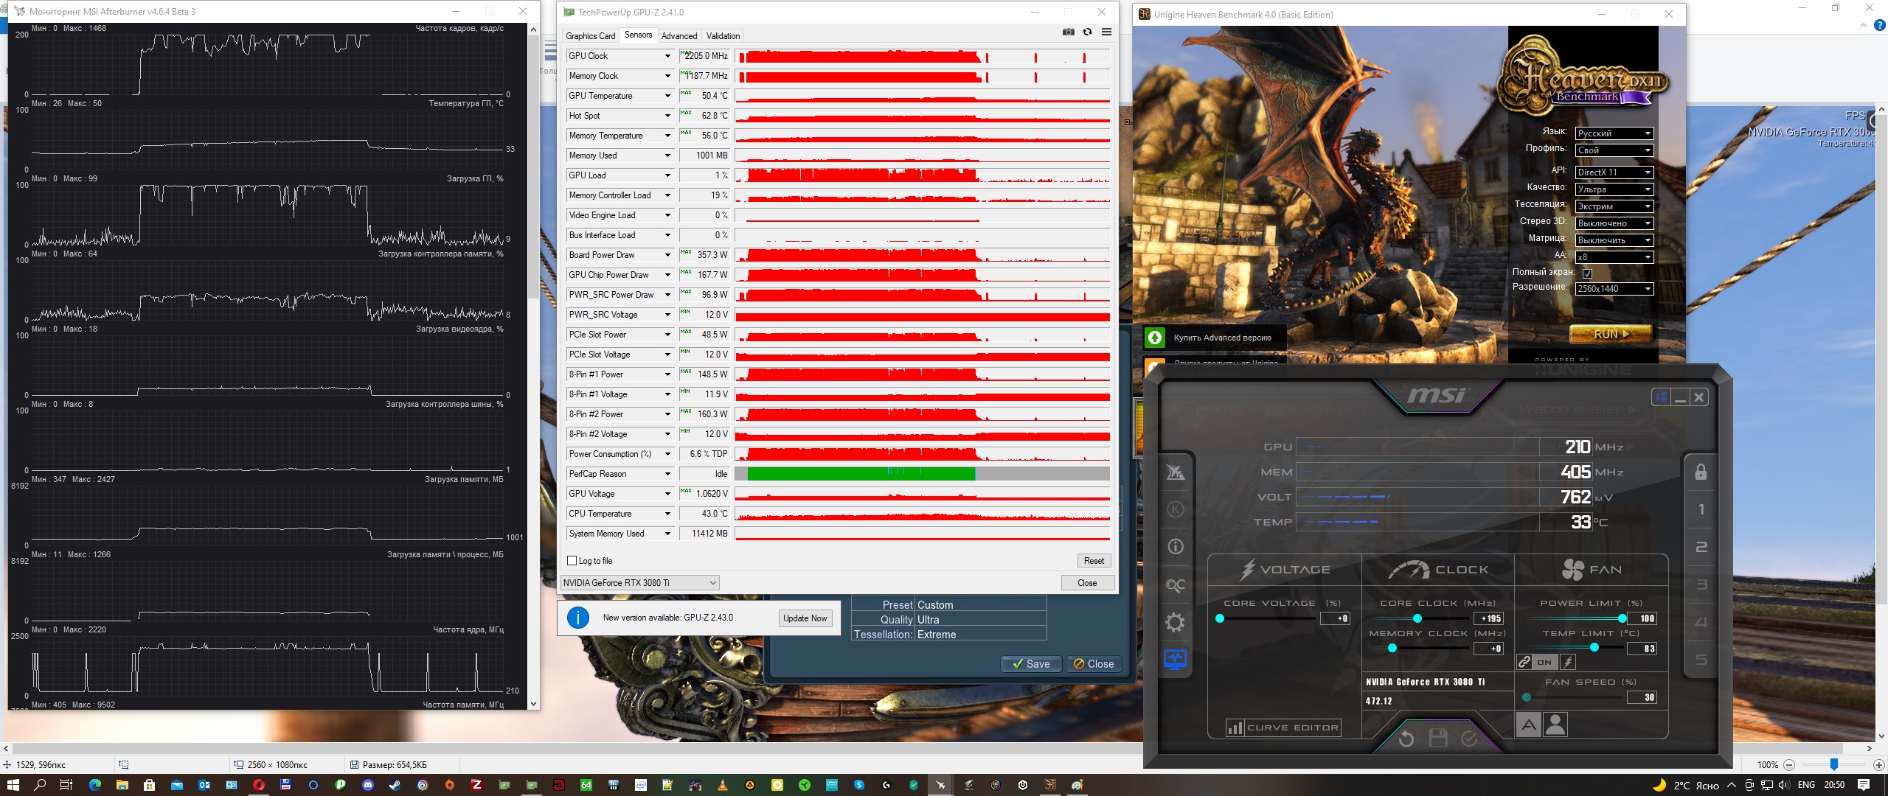1888x796 pixels.
Task: Open the resolution 2560x1440 dropdown
Action: (1614, 289)
